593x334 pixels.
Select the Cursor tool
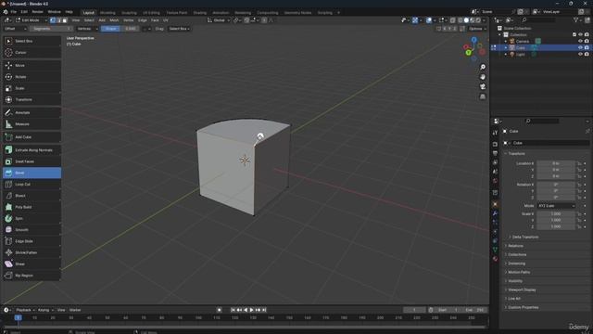coord(32,52)
